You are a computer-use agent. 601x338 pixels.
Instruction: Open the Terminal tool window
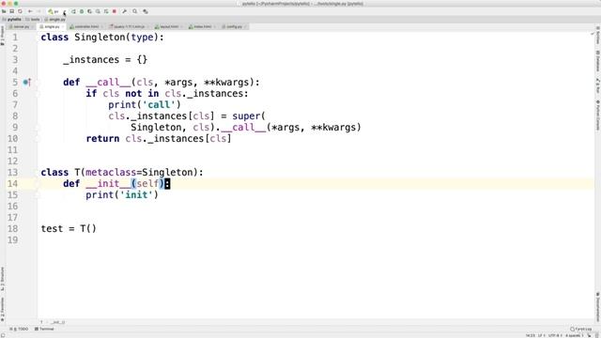pyautogui.click(x=44, y=329)
